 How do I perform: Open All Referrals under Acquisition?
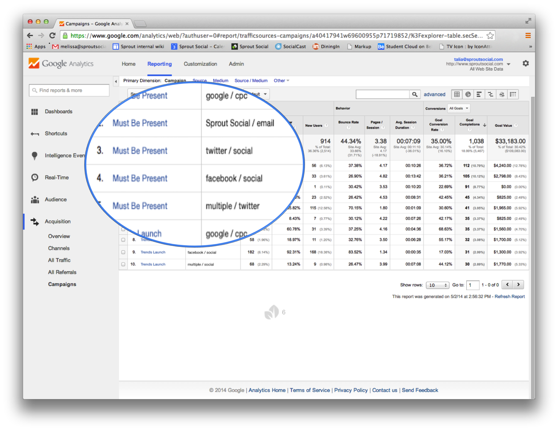[x=62, y=272]
